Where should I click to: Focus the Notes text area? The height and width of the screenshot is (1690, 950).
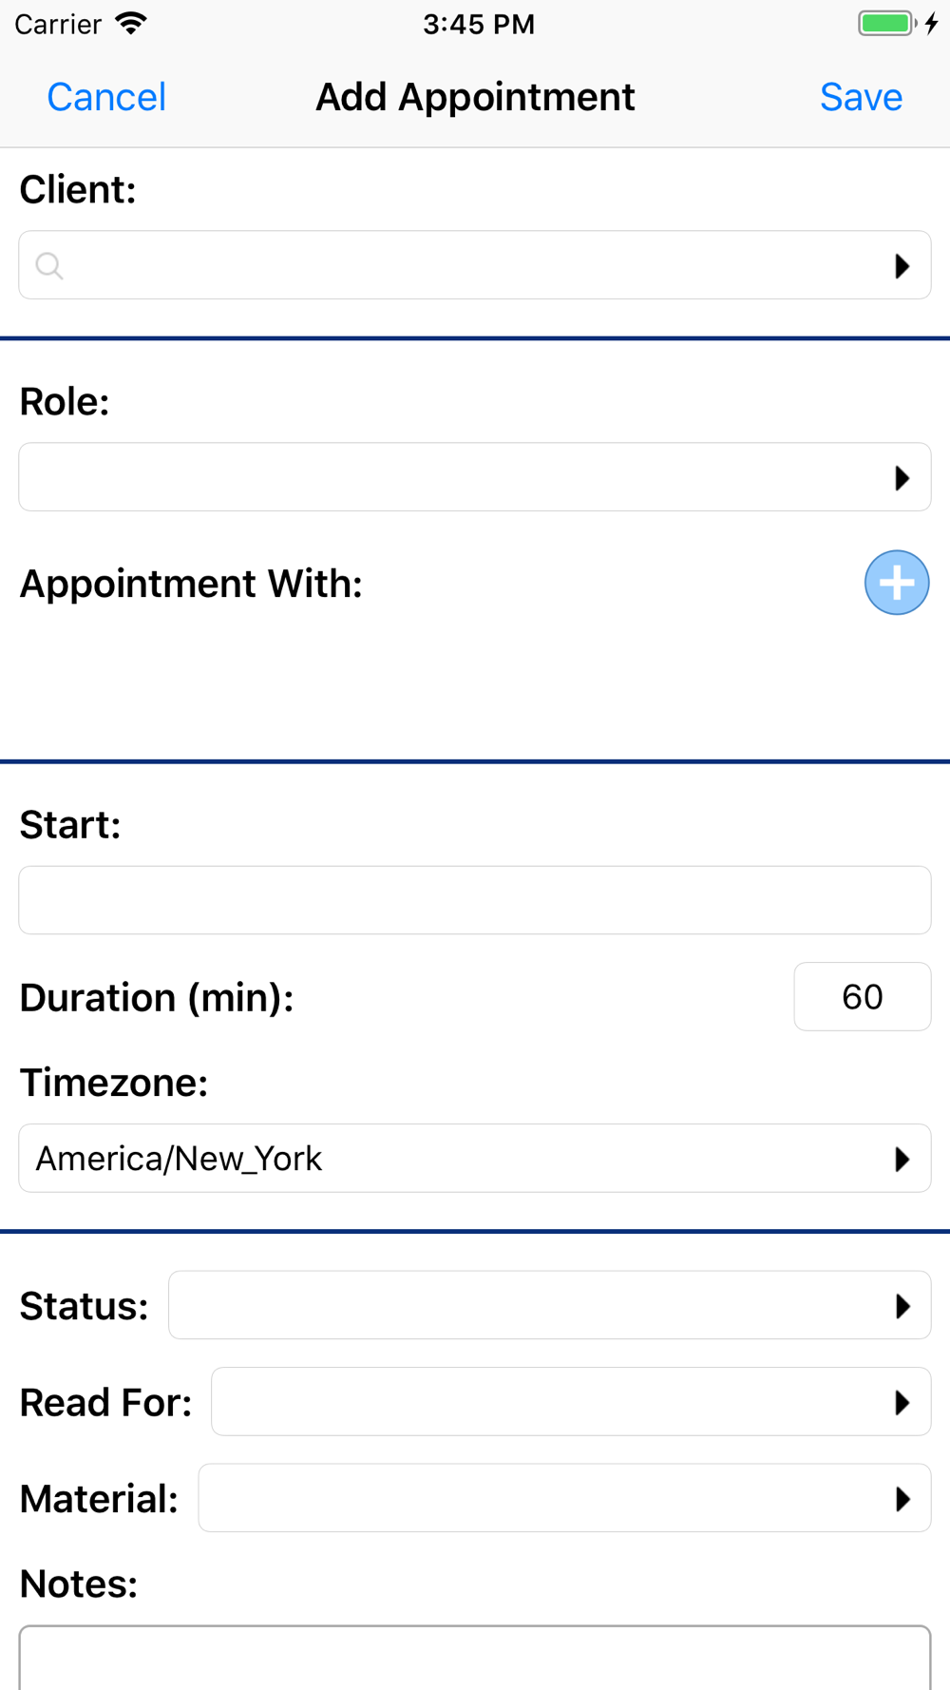pyautogui.click(x=474, y=1658)
